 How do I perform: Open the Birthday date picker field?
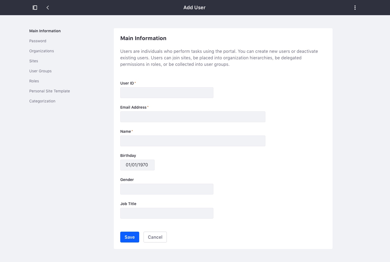pyautogui.click(x=137, y=165)
